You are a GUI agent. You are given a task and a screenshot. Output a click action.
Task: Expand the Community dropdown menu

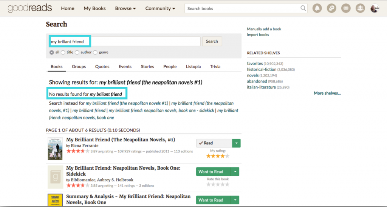point(160,8)
